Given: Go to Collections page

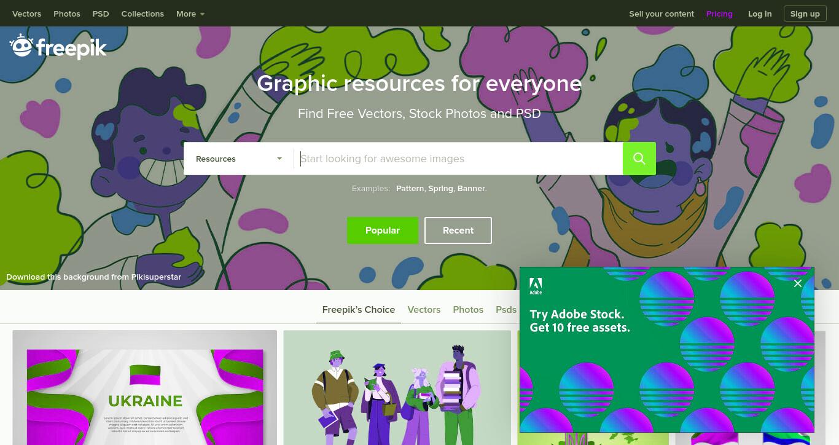Looking at the screenshot, I should click(x=142, y=14).
